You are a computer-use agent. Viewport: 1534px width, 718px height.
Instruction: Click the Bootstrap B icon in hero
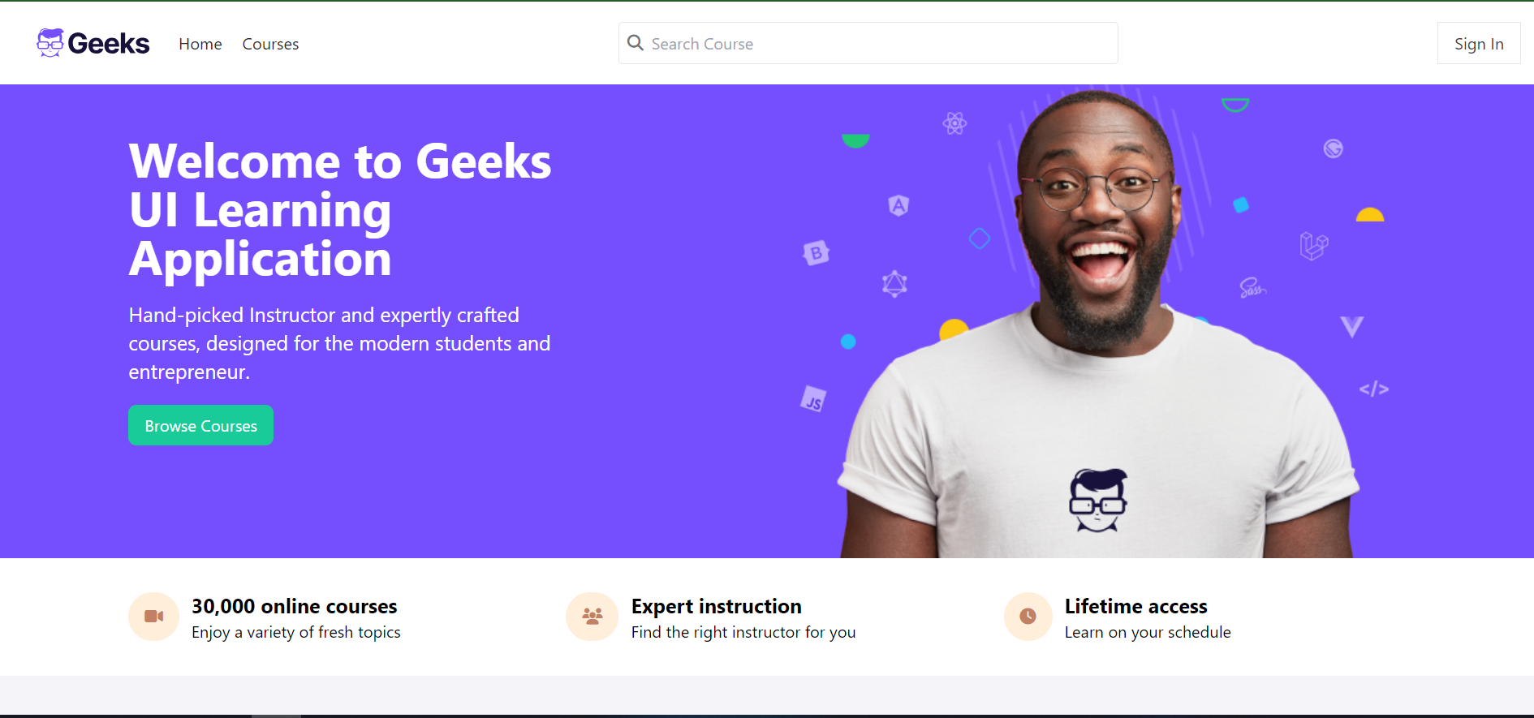tap(817, 253)
